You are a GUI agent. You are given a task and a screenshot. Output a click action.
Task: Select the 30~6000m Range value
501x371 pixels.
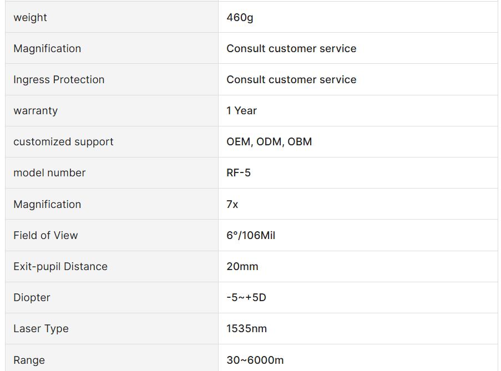pyautogui.click(x=255, y=360)
